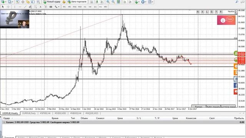Open the arrows objects dropdown
Screen dimensions: 246x138
click(57, 7)
